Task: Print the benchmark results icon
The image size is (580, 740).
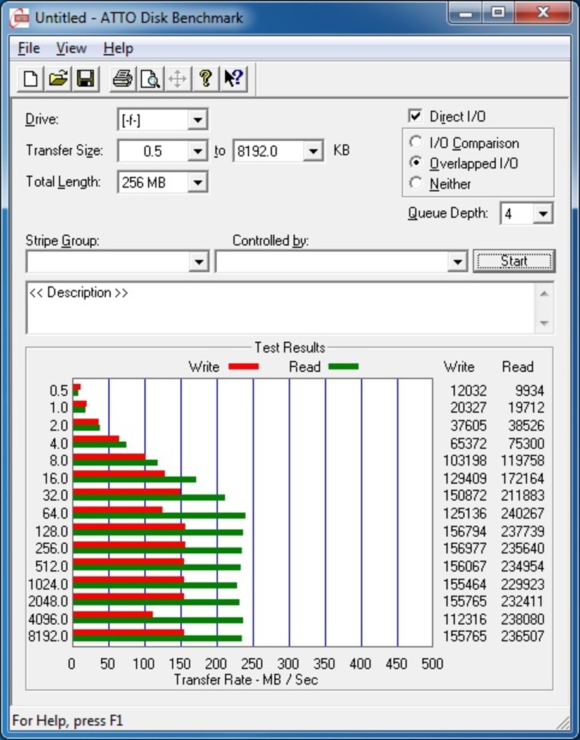Action: click(x=123, y=78)
